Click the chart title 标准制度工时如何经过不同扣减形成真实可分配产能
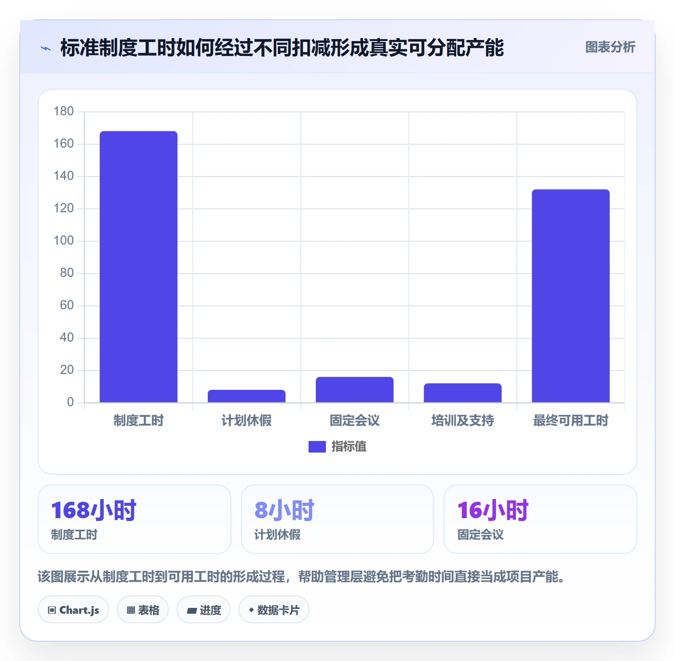 [x=282, y=48]
